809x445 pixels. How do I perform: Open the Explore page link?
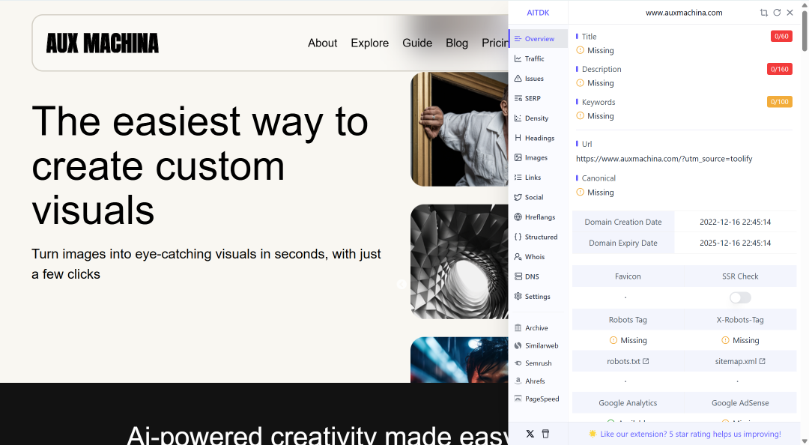point(369,43)
